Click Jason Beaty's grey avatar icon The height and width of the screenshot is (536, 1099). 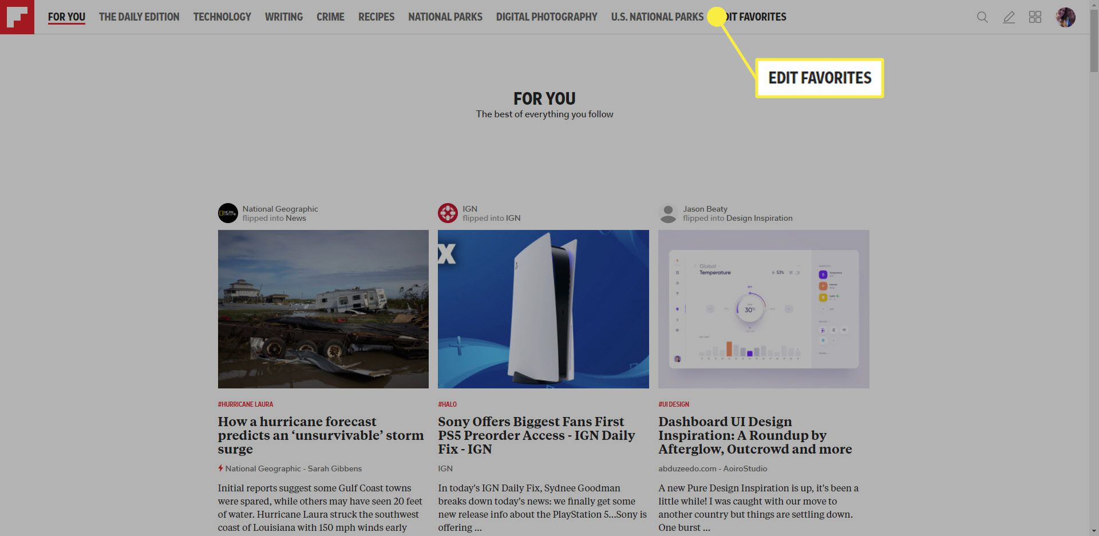pyautogui.click(x=668, y=213)
